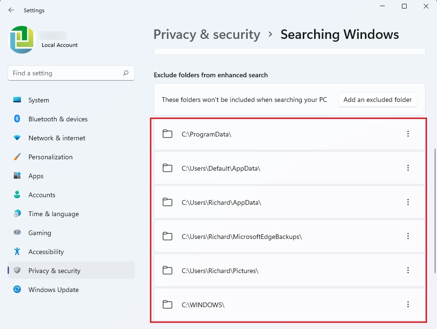Click folder icon beside C:\Users\Richard\AppData\
437x329 pixels.
coord(167,202)
